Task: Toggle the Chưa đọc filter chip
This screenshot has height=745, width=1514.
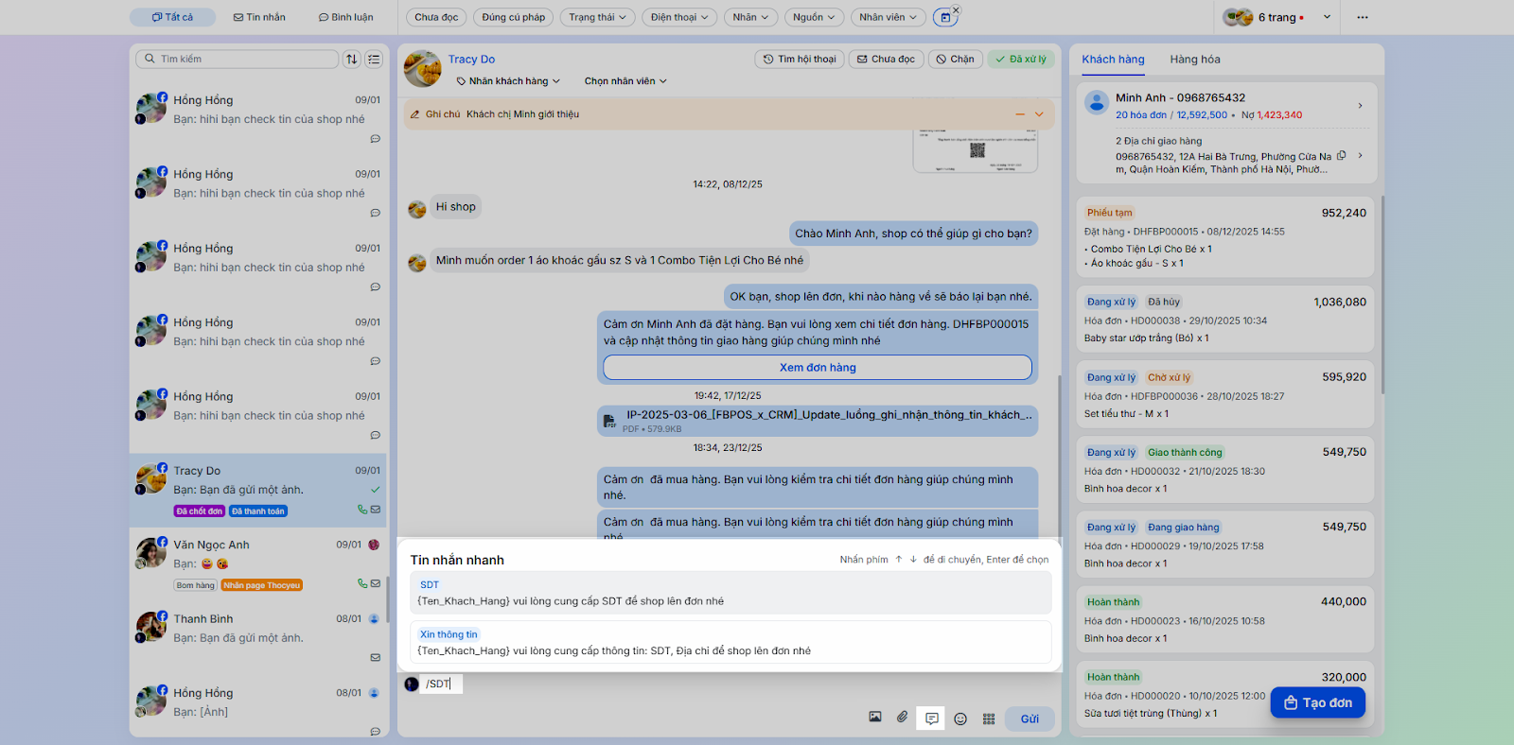Action: (x=436, y=17)
